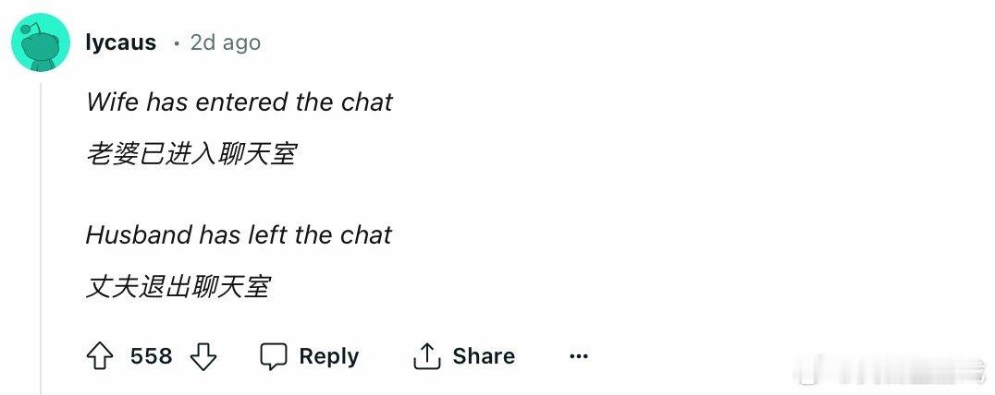Open the three-dot more options menu

tap(579, 357)
